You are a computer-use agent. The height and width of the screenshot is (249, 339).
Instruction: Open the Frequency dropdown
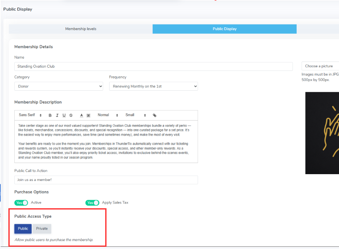pyautogui.click(x=153, y=86)
